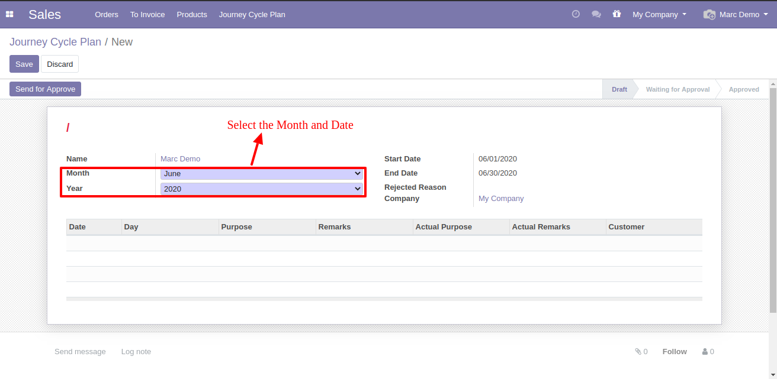Image resolution: width=777 pixels, height=379 pixels.
Task: Click the End Date value 06/30/2020
Action: [x=498, y=173]
